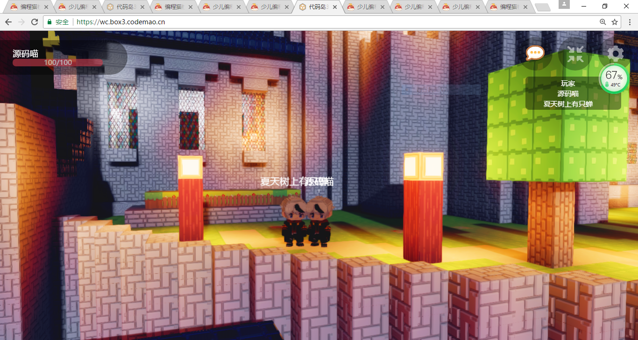Minimize the Chrome window
Screen dimensions: 638x340
584,6
